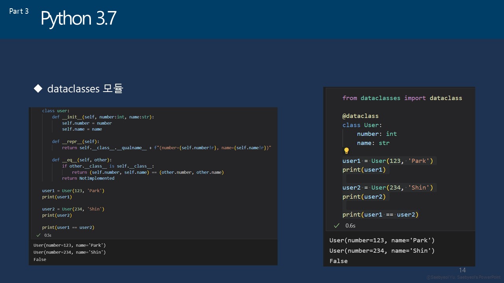Click the "number: int" field line

click(377, 134)
